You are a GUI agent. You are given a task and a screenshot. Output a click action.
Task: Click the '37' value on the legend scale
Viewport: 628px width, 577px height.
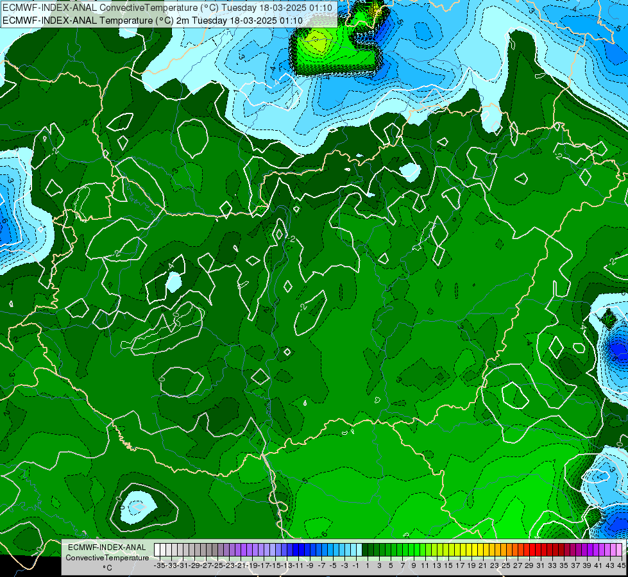575,565
